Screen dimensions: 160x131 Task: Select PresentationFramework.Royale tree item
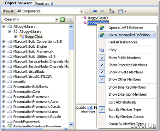coord(37,117)
